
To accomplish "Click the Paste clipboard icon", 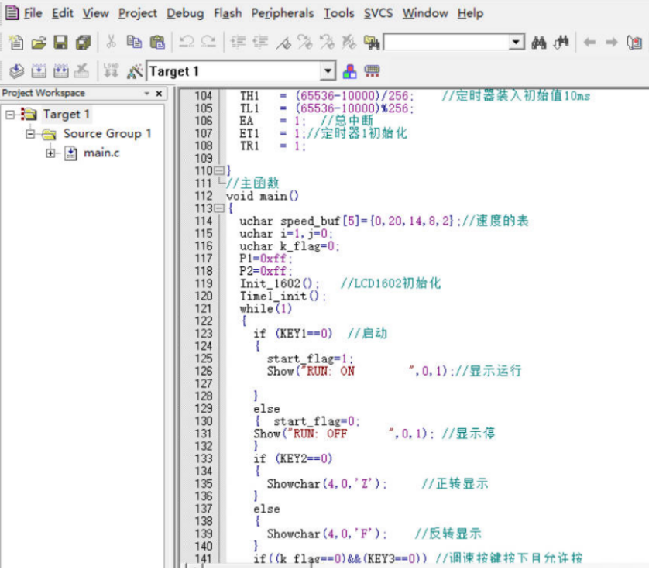I will [x=157, y=43].
